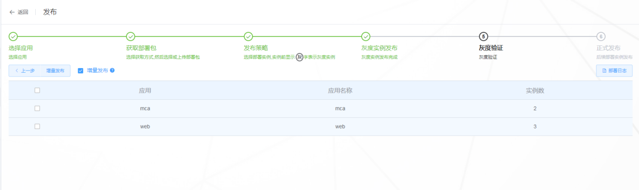Image resolution: width=639 pixels, height=190 pixels.
Task: Click the 选择应用 step checkmark icon
Action: tap(13, 36)
